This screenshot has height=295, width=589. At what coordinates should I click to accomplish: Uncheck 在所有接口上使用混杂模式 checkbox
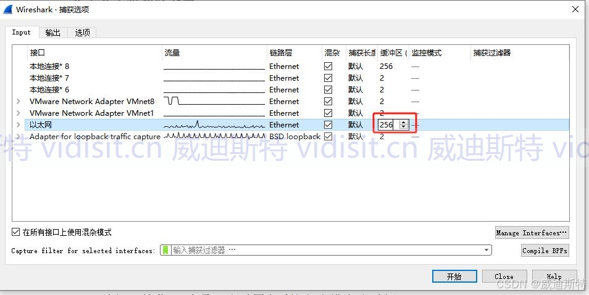tap(15, 232)
